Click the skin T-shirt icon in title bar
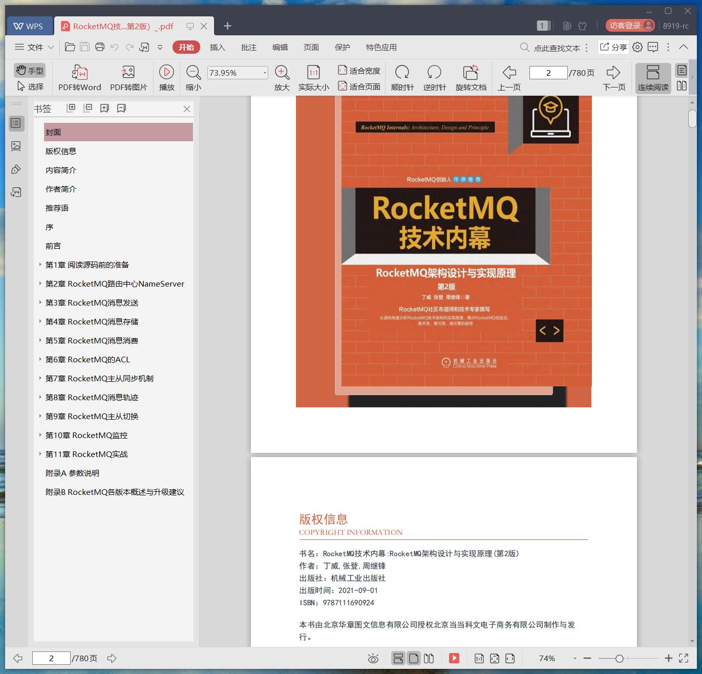Viewport: 702px width, 674px height. pyautogui.click(x=582, y=26)
